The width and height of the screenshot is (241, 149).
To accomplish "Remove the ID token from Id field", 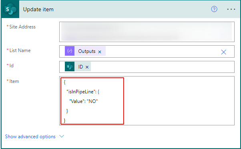I will pyautogui.click(x=87, y=67).
